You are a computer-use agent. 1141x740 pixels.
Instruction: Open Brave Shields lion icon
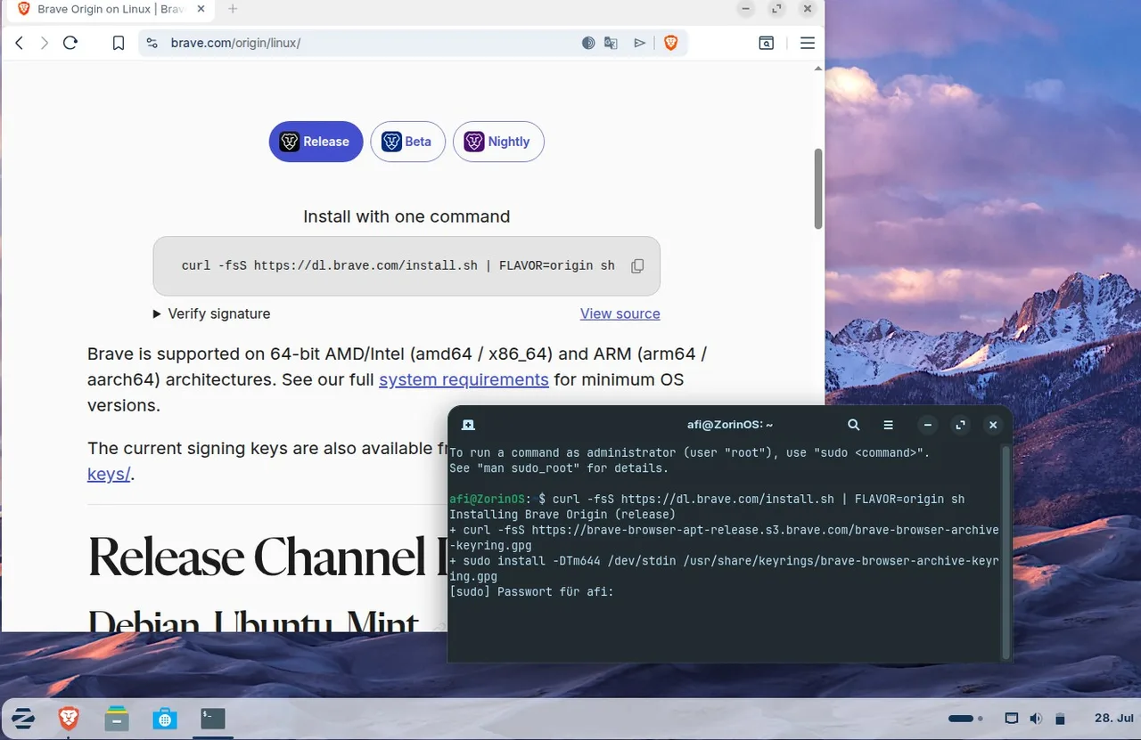671,43
